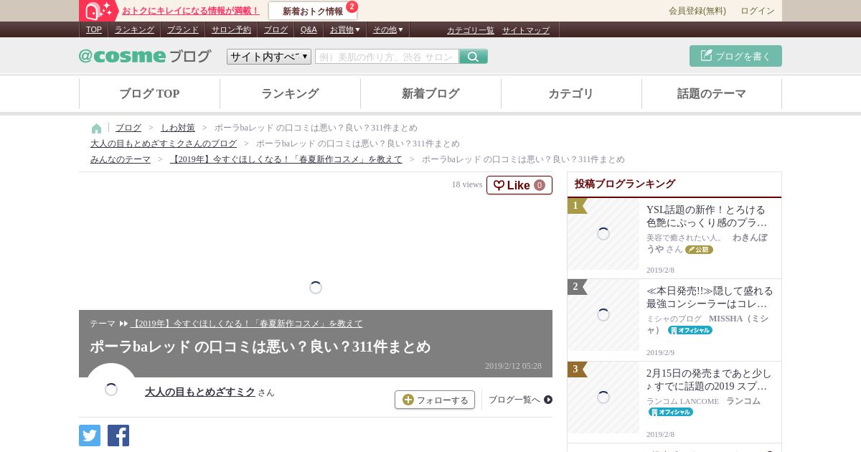
Task: Share the post on Facebook
Action: [x=118, y=435]
